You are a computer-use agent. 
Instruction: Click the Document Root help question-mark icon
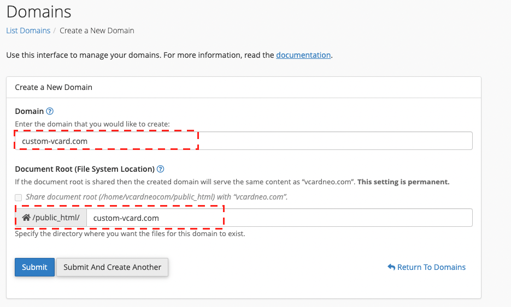pos(161,169)
